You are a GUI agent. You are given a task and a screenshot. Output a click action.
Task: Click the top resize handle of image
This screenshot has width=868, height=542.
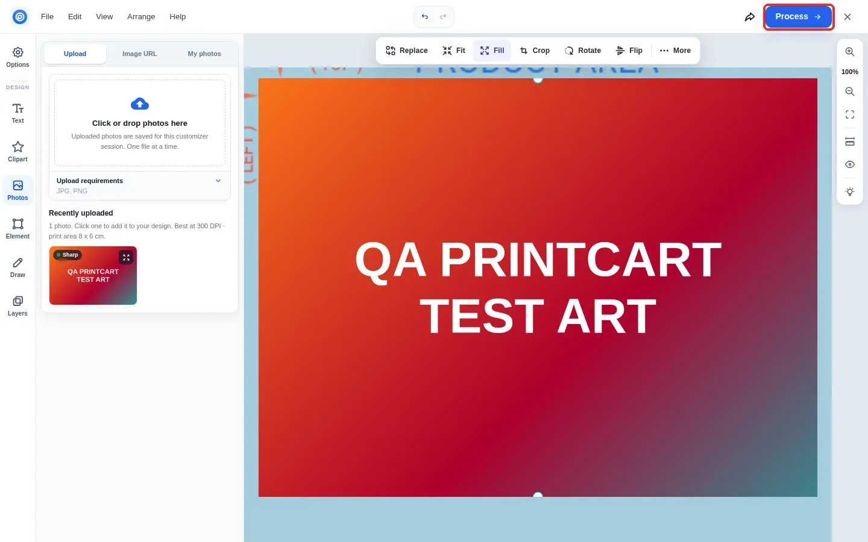coord(538,79)
